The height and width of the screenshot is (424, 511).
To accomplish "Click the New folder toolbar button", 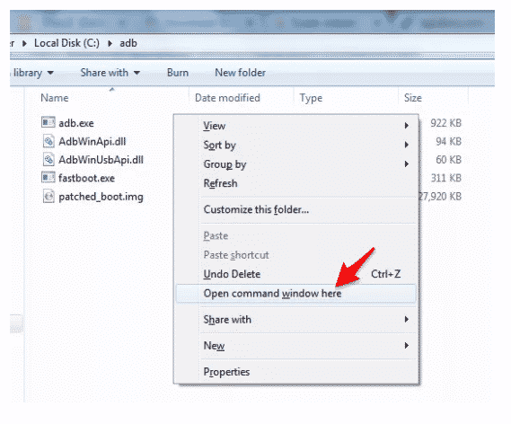I will click(240, 73).
